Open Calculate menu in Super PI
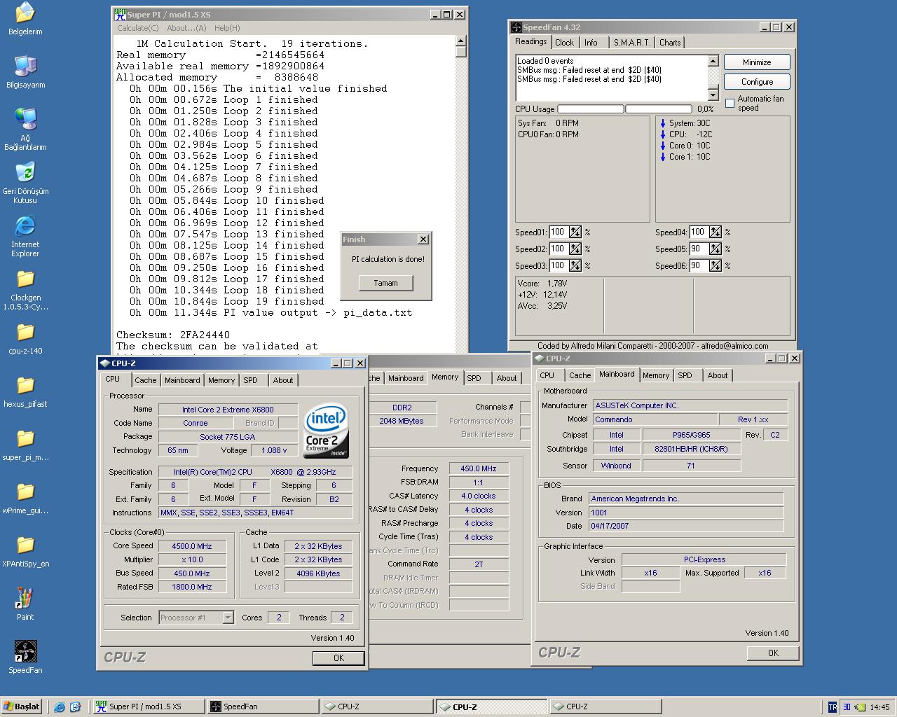897x717 pixels. point(138,28)
